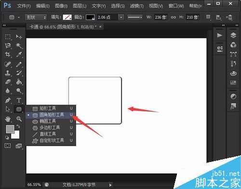Open the 窗口(W) menu
The image size is (241, 189).
click(176, 6)
